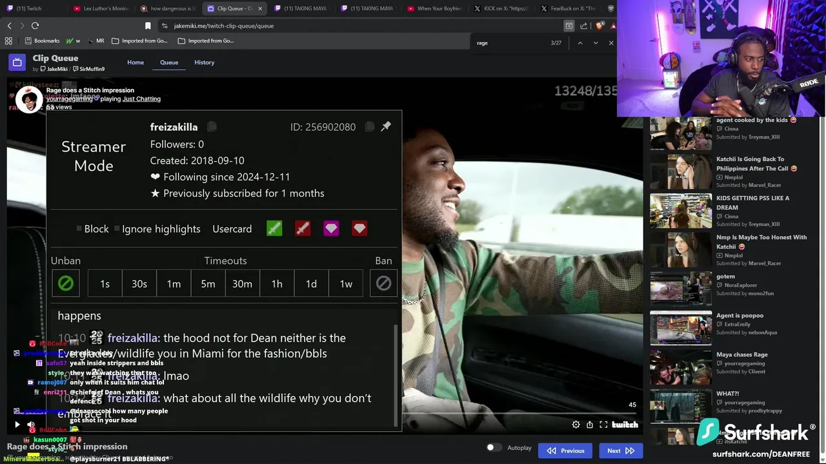Bookmark this page from the address bar
826x464 pixels.
[x=148, y=26]
